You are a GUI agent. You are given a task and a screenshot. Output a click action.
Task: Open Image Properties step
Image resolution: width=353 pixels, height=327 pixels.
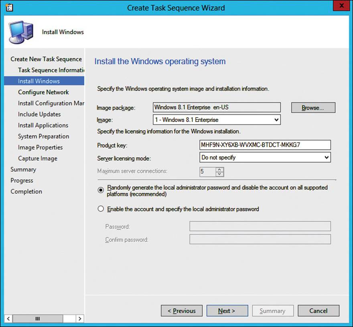pyautogui.click(x=40, y=147)
